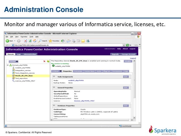Click the Help link in the console header

(119, 49)
